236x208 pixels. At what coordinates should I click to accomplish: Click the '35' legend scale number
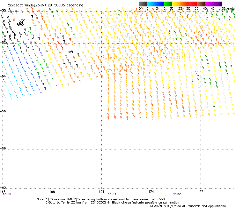coord(196,9)
